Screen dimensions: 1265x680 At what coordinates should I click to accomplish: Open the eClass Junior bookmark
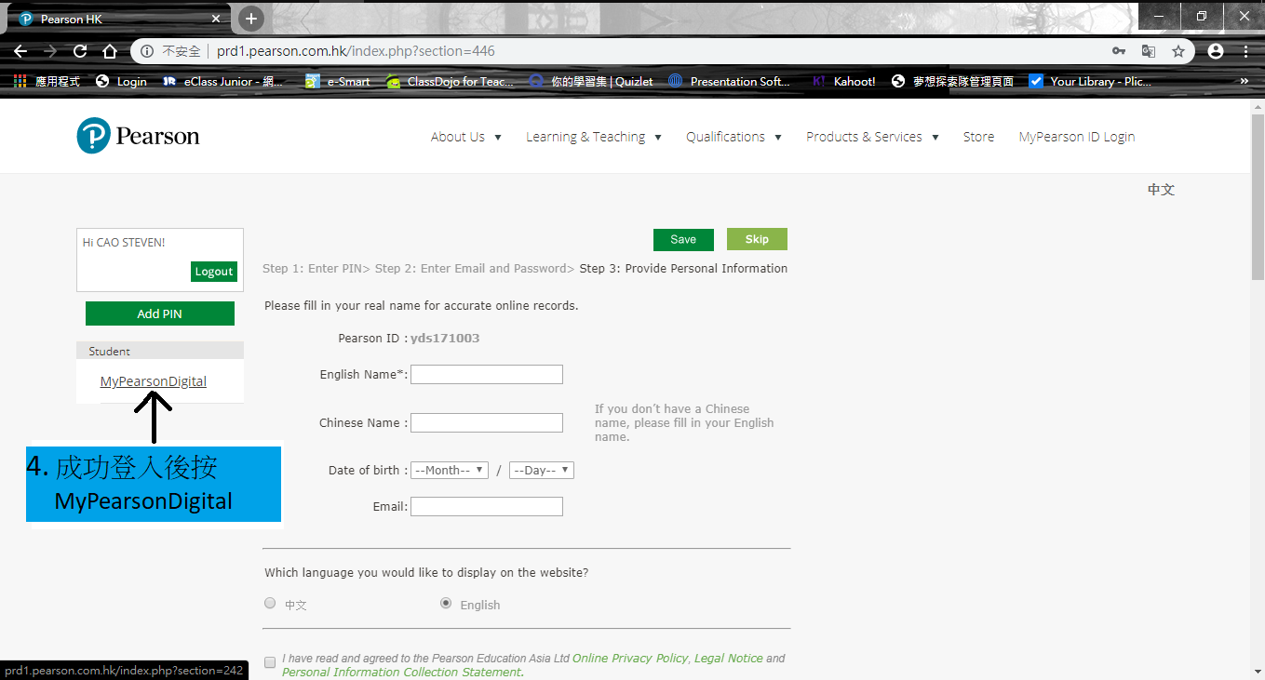[x=223, y=81]
